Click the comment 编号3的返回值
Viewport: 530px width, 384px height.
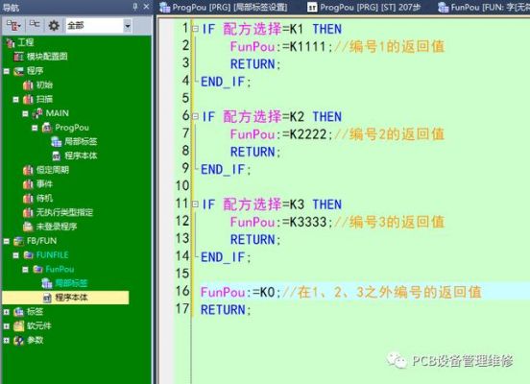[x=397, y=222]
